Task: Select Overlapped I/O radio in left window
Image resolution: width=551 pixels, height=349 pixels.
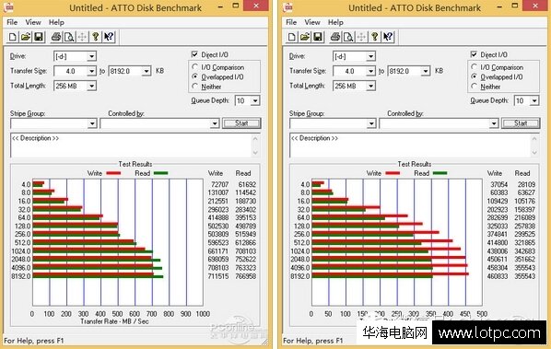Action: (x=195, y=76)
